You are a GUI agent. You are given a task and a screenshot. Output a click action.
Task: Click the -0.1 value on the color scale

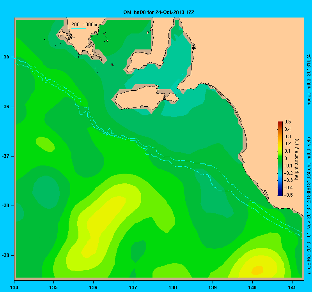point(288,166)
